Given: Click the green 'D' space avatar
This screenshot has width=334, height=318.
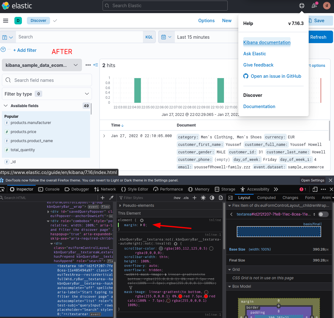Looking at the screenshot, I should tap(18, 21).
